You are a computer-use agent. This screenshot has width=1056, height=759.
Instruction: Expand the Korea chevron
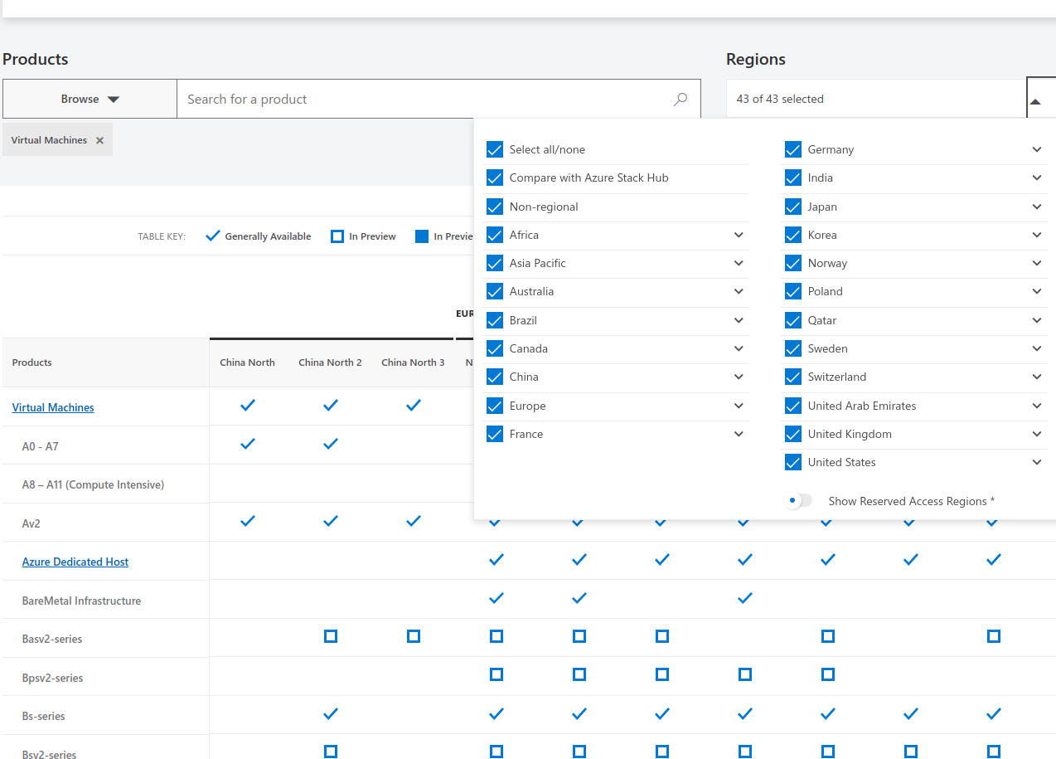1037,235
